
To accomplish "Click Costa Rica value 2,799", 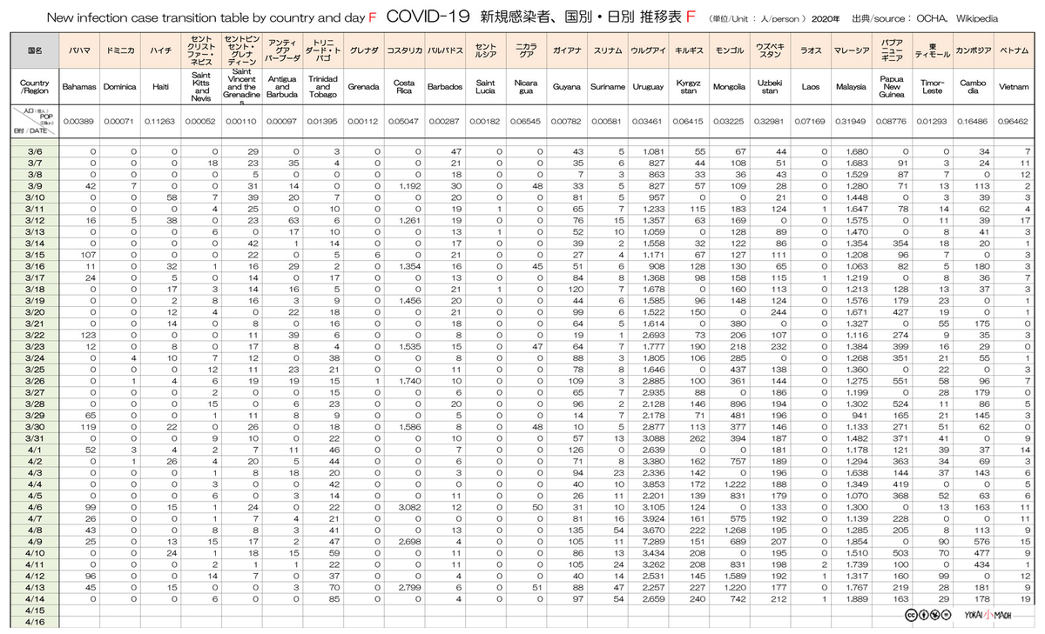I will click(409, 587).
